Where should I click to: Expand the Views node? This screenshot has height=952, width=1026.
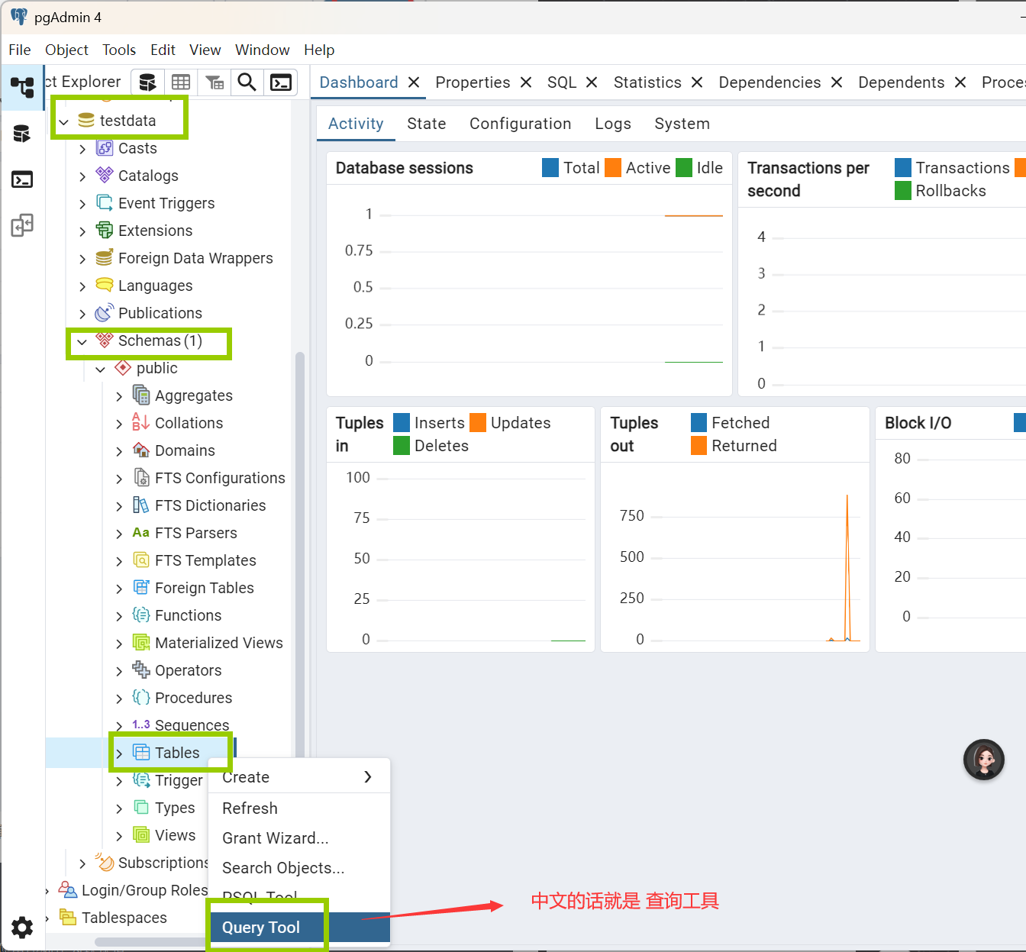pyautogui.click(x=119, y=836)
